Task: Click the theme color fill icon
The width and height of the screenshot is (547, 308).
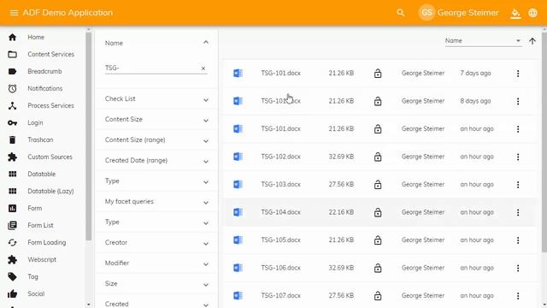Action: [515, 14]
